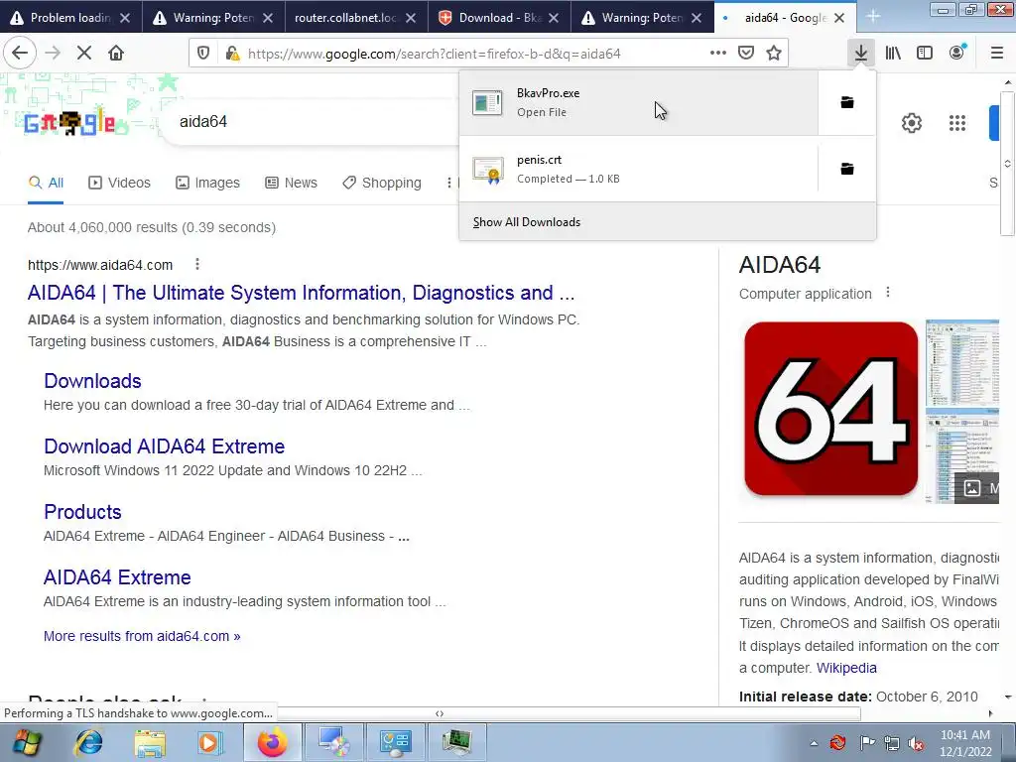Image resolution: width=1016 pixels, height=762 pixels.
Task: Open the taskbar clock showing 10:41 AM
Action: click(965, 743)
